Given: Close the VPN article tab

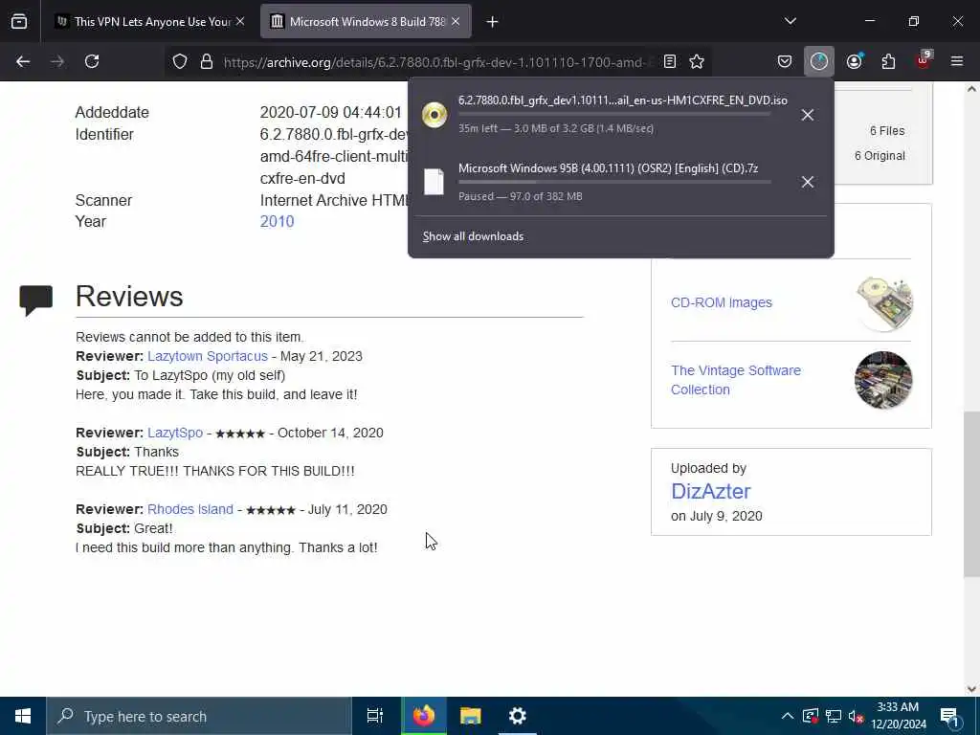Looking at the screenshot, I should (240, 21).
